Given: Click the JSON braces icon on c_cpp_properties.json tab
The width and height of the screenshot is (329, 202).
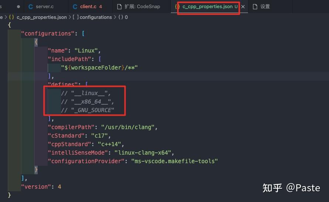Looking at the screenshot, I should point(177,7).
